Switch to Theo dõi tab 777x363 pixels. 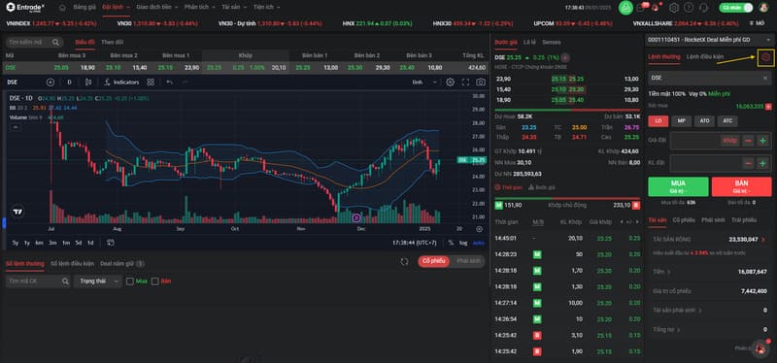112,42
